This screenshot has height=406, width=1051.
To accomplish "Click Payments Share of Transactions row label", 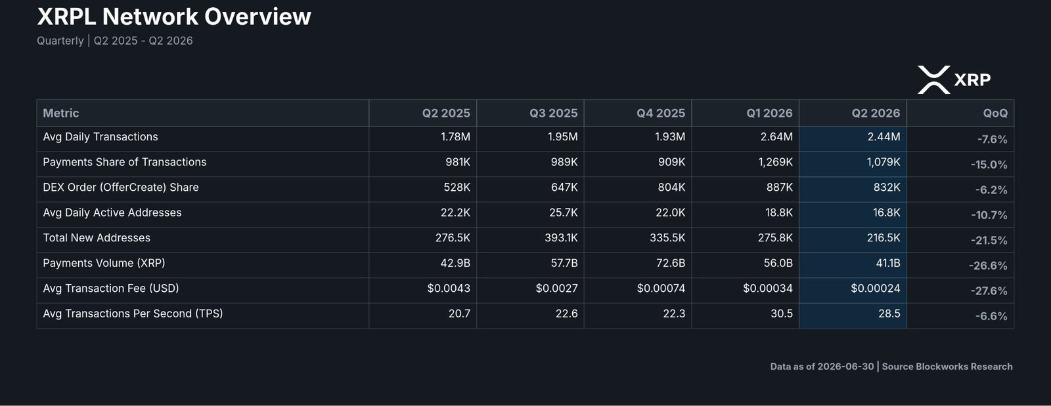I will (125, 162).
